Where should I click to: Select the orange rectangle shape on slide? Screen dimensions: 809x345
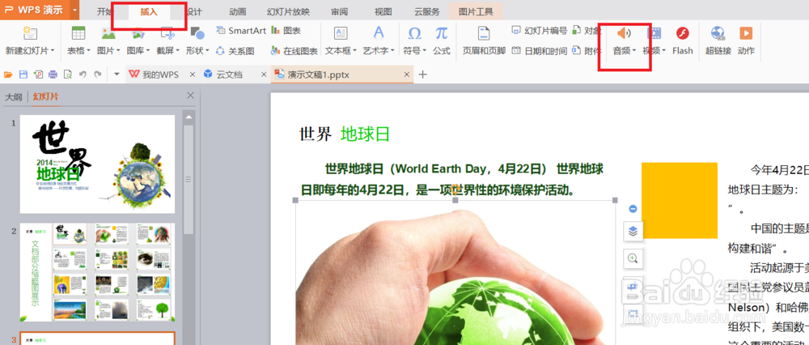point(679,200)
